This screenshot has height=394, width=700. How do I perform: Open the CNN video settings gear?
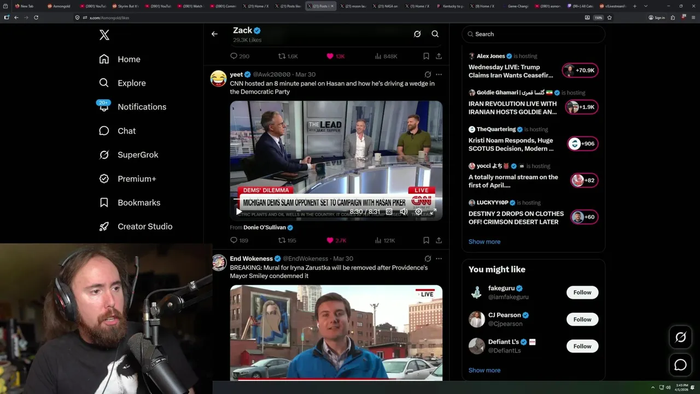[x=418, y=211]
